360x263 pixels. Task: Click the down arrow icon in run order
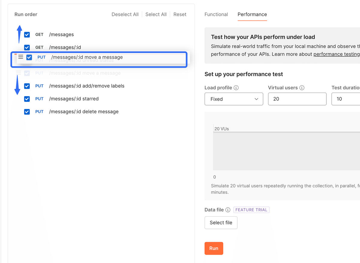(17, 85)
